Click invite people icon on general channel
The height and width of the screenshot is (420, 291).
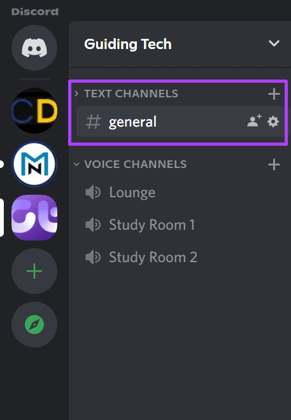pyautogui.click(x=254, y=121)
